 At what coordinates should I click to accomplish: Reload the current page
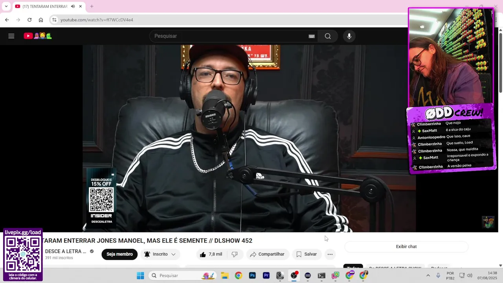coord(29,20)
